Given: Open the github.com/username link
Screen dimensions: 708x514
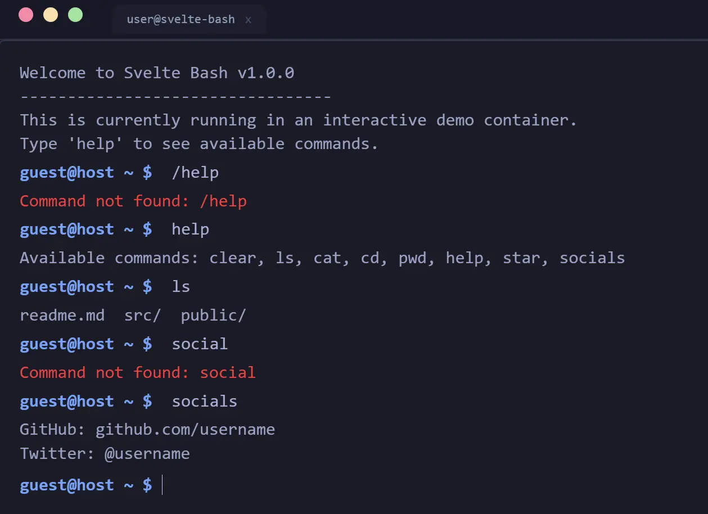Looking at the screenshot, I should point(186,429).
